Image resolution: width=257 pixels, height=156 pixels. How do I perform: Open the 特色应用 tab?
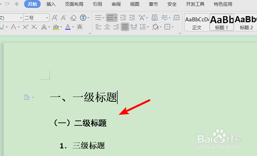point(223,4)
